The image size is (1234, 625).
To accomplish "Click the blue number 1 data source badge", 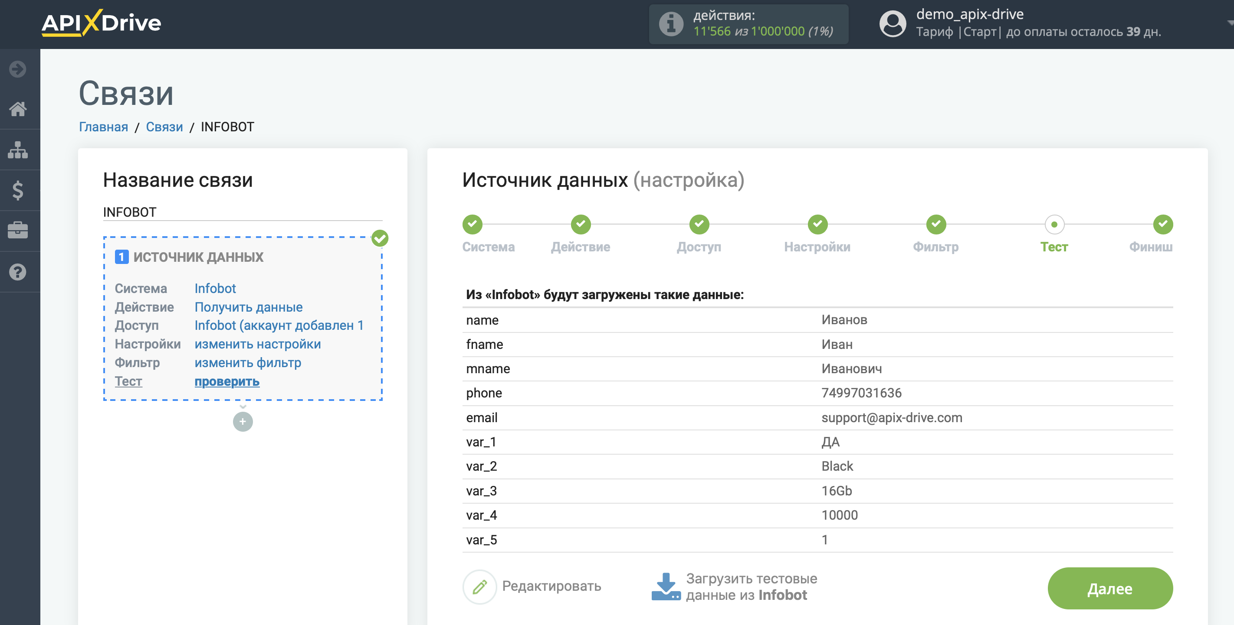I will [x=121, y=257].
